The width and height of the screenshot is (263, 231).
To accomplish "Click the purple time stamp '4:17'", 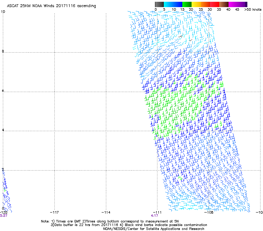I will pyautogui.click(x=154, y=216).
